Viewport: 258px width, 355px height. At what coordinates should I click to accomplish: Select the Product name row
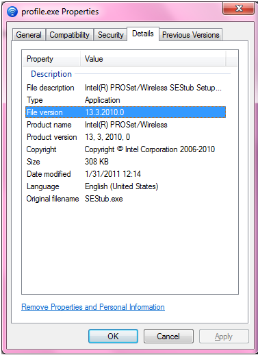click(125, 125)
